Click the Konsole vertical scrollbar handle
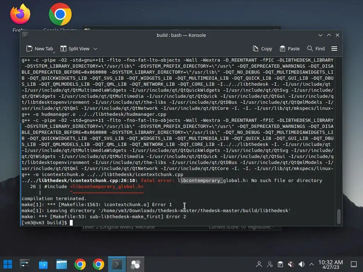The width and height of the screenshot is (363, 272). pyautogui.click(x=339, y=216)
